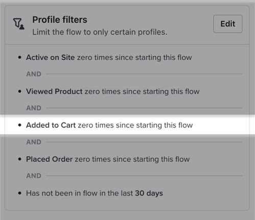Viewport: 255px width, 220px height.
Task: Click the Profile filters heading
Action: point(60,19)
